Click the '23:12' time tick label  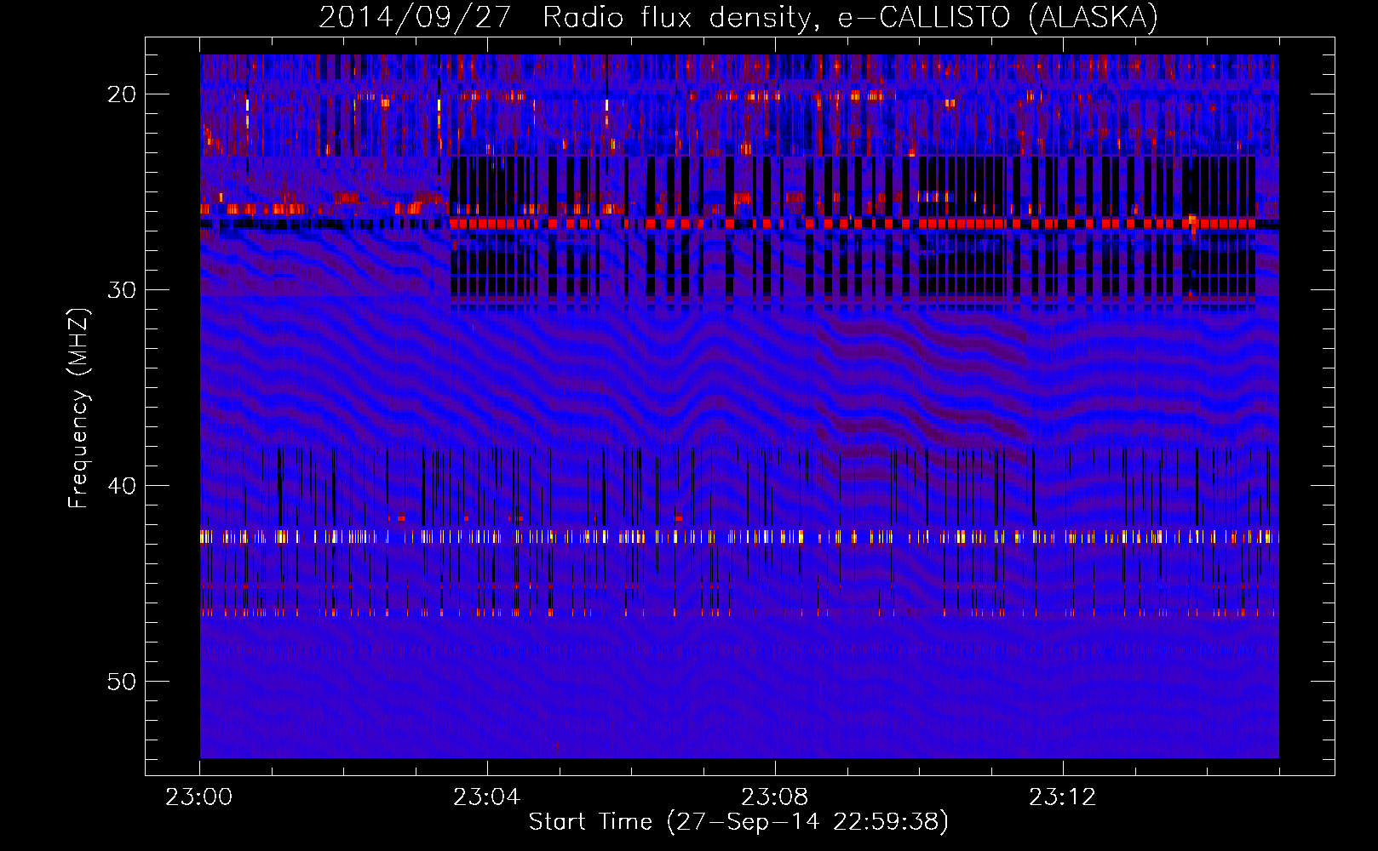click(x=1063, y=797)
